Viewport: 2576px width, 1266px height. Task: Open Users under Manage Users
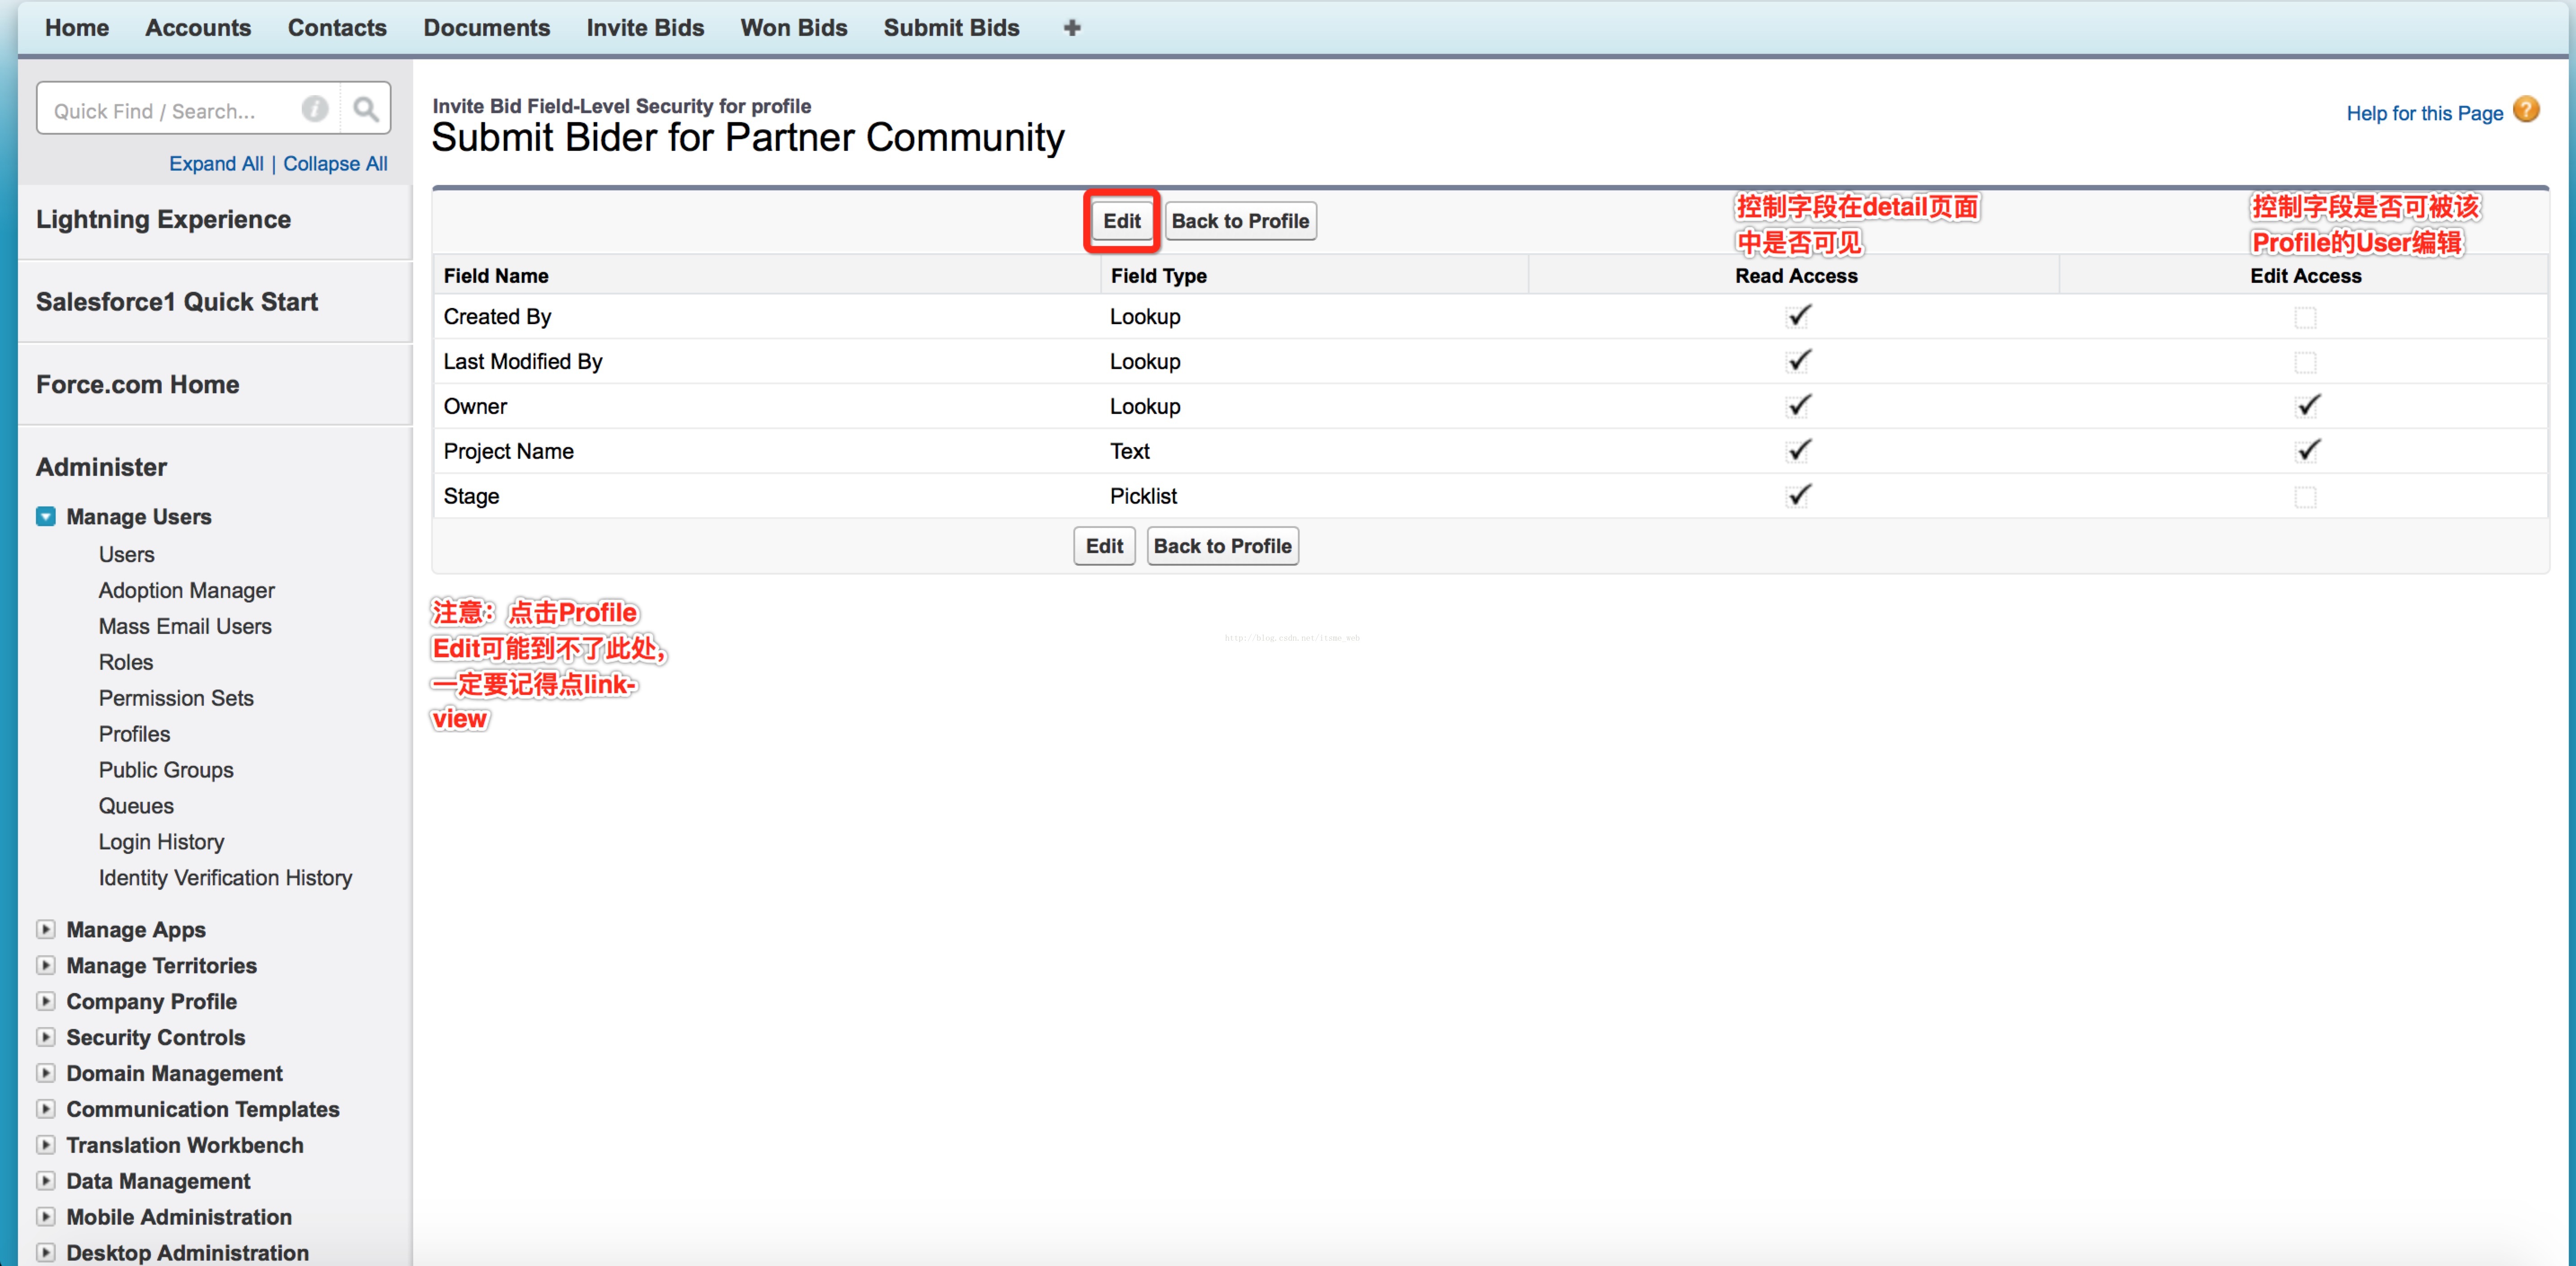pyautogui.click(x=126, y=554)
